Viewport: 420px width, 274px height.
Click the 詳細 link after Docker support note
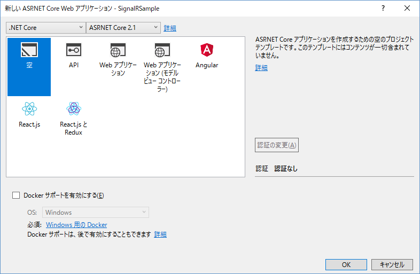160,234
